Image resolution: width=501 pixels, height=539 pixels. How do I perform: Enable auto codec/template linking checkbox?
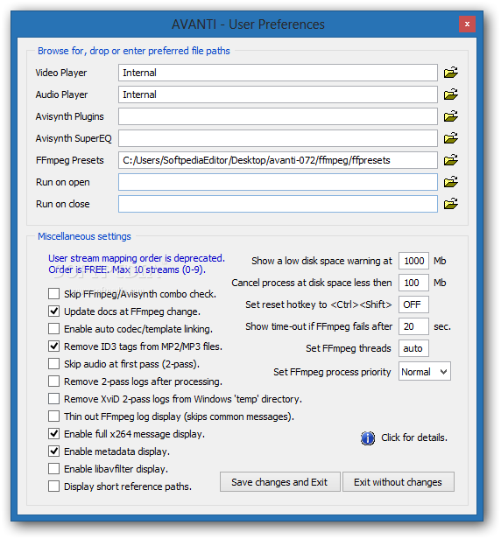pos(53,329)
